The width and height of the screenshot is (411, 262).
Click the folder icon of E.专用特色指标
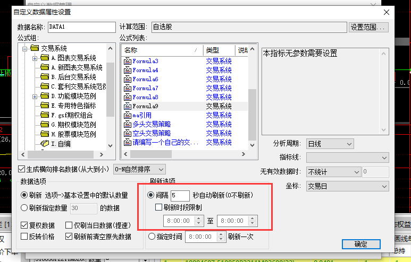[45, 106]
